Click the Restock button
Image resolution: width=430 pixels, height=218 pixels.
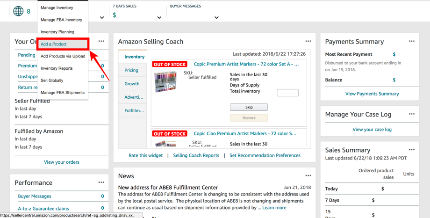tap(249, 118)
